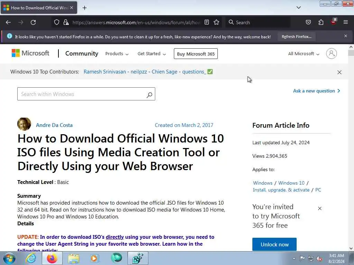This screenshot has height=265, width=354.
Task: Expand the All Microsoft dropdown
Action: coord(304,53)
